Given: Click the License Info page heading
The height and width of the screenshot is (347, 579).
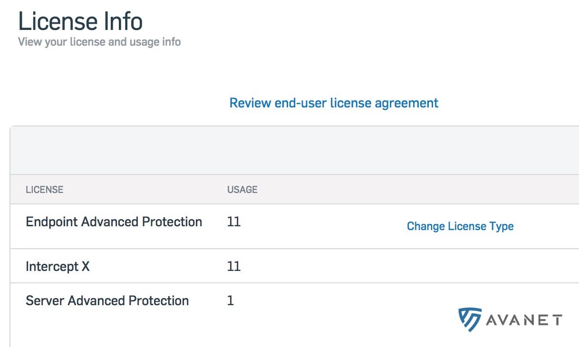Looking at the screenshot, I should coord(80,21).
